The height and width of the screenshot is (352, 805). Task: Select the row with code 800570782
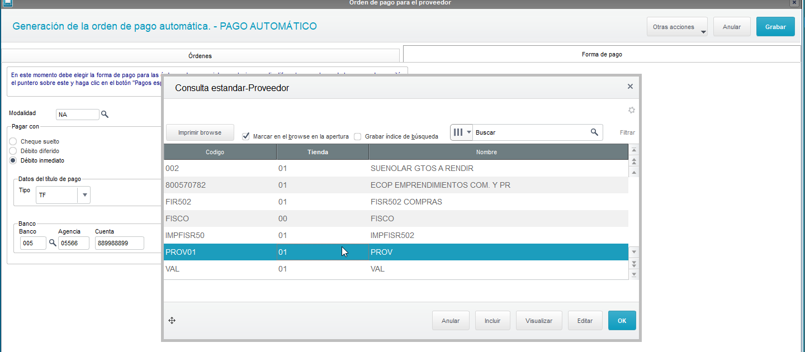click(396, 185)
